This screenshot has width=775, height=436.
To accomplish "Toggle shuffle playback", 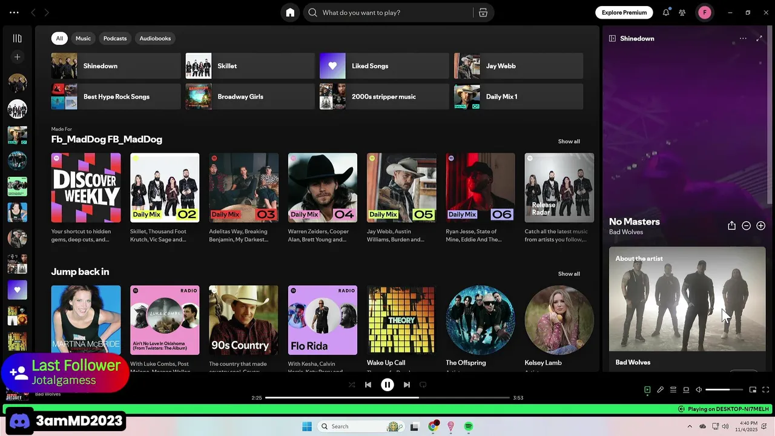I will [352, 385].
